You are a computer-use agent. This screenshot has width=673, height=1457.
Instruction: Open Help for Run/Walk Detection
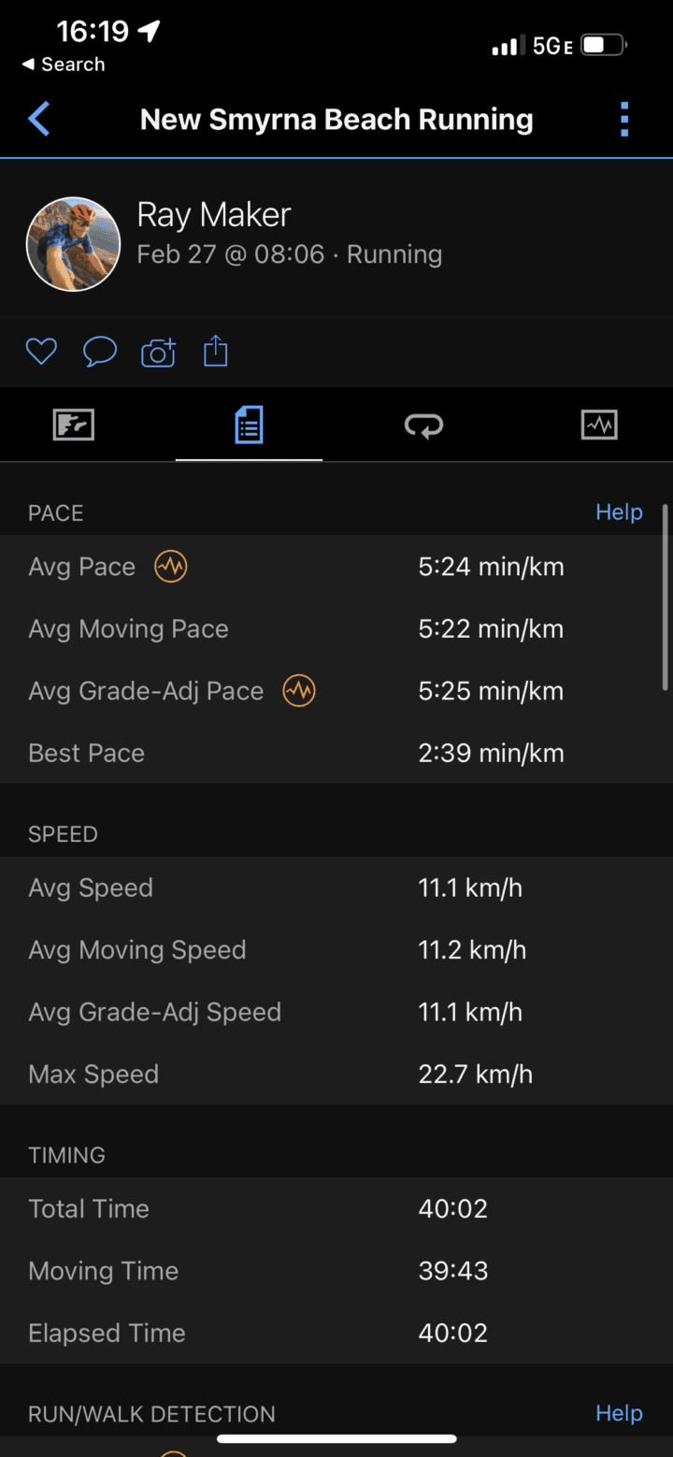pyautogui.click(x=619, y=1413)
